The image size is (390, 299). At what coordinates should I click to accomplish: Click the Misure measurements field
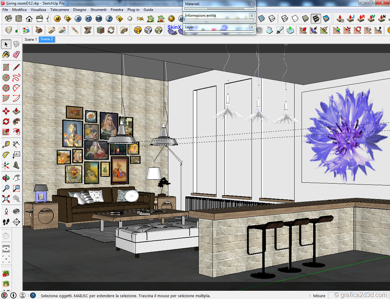(x=319, y=295)
